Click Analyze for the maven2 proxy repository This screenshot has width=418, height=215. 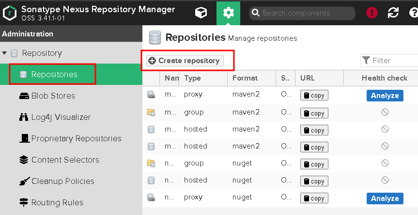(x=385, y=95)
